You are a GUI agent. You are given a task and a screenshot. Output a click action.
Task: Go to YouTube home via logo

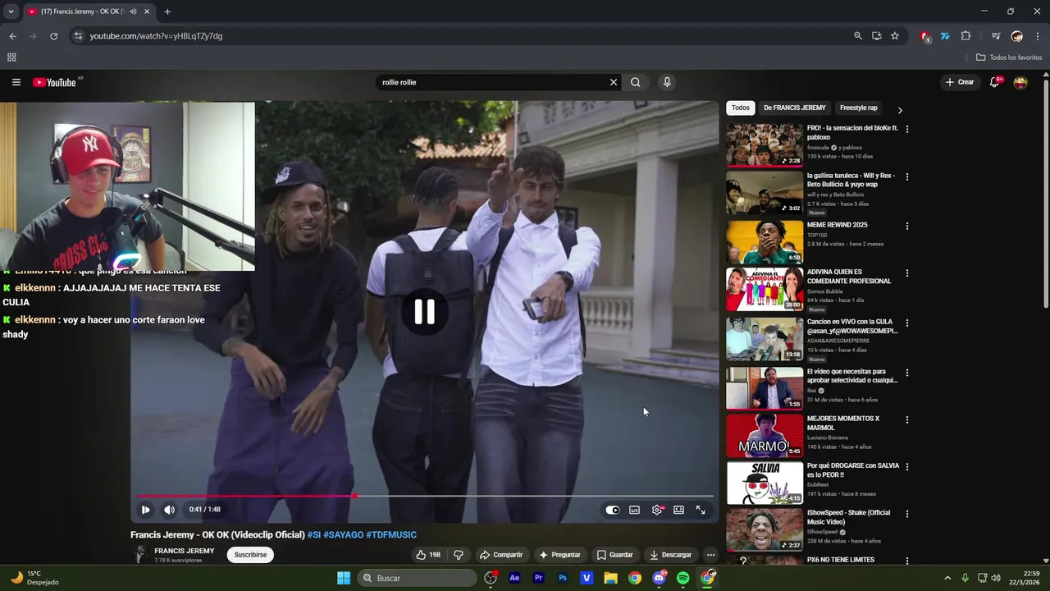54,82
